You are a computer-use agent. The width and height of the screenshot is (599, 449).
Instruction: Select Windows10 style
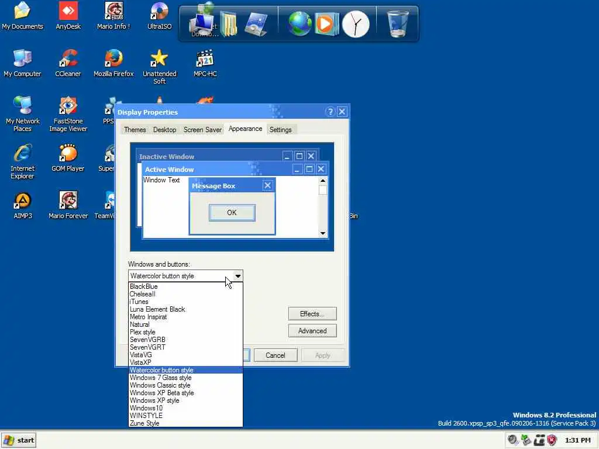[185, 407]
